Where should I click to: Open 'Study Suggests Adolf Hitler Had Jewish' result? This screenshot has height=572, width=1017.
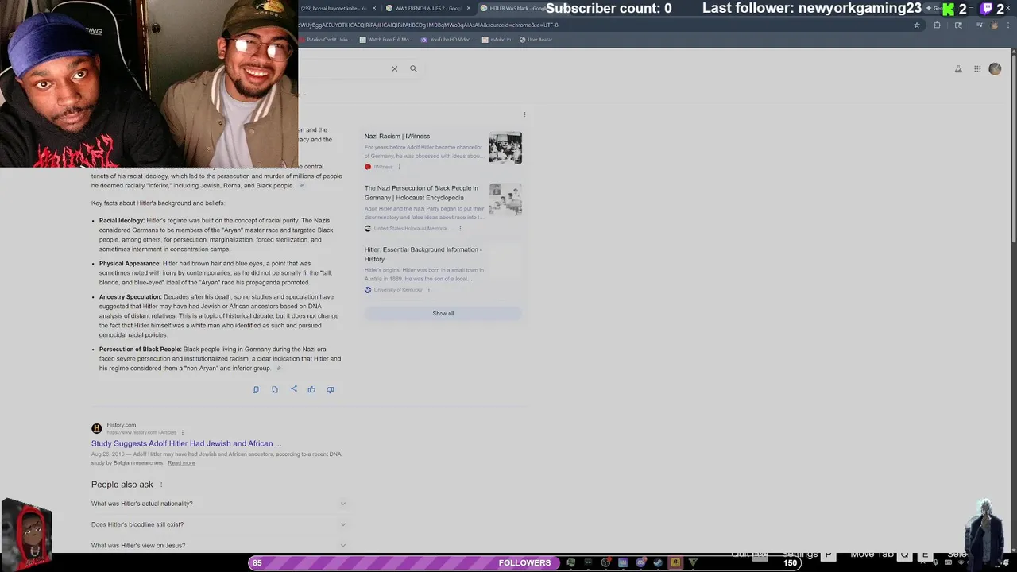(186, 443)
